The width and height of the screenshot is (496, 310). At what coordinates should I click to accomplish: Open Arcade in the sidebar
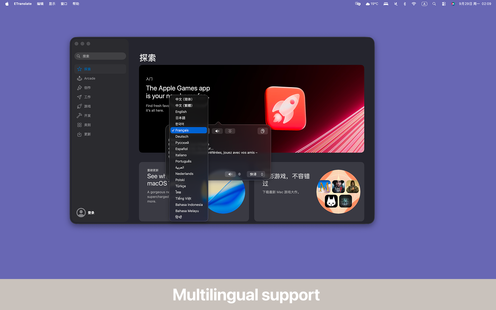pyautogui.click(x=100, y=78)
